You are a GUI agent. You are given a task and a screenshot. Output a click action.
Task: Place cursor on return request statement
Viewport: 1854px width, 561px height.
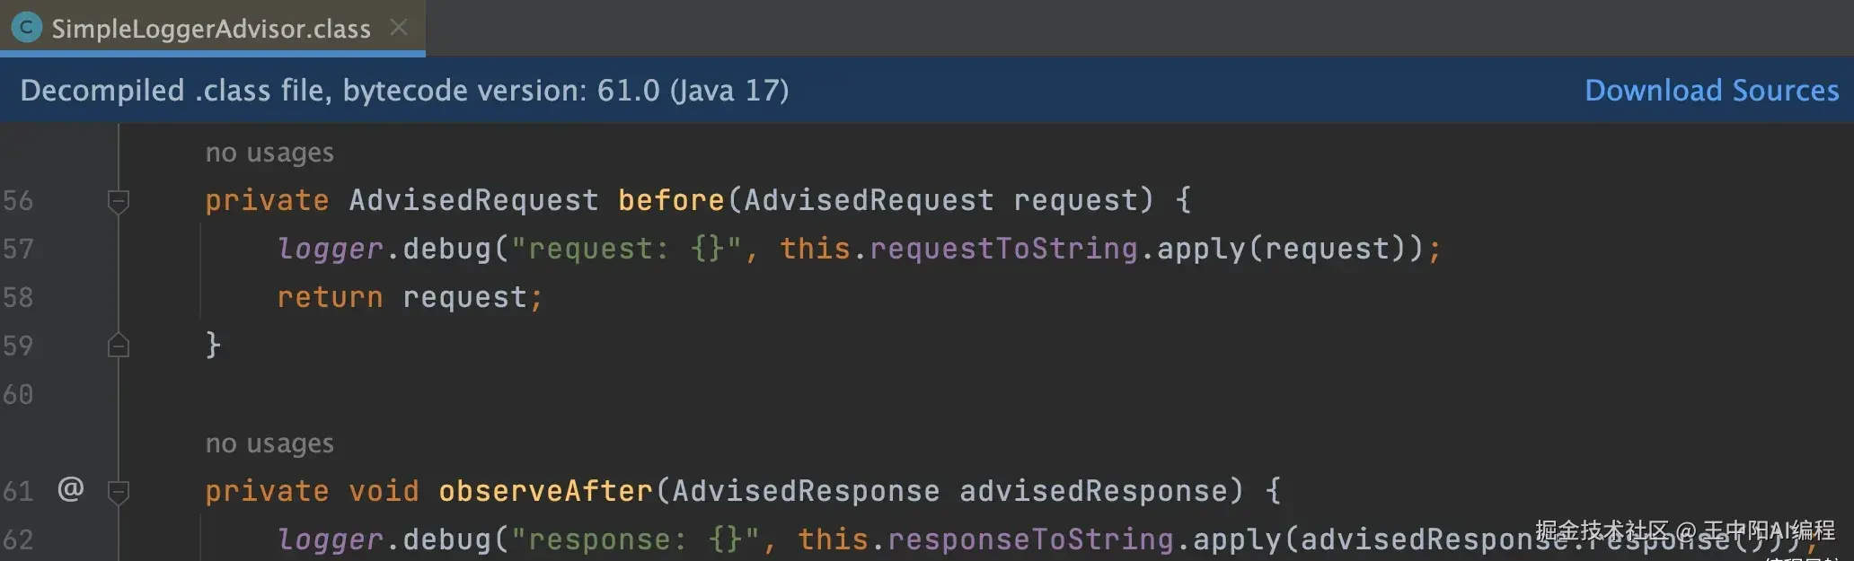coord(410,297)
